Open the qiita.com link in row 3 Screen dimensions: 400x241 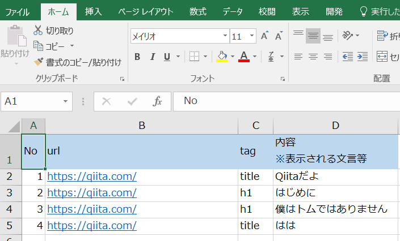pyautogui.click(x=92, y=193)
